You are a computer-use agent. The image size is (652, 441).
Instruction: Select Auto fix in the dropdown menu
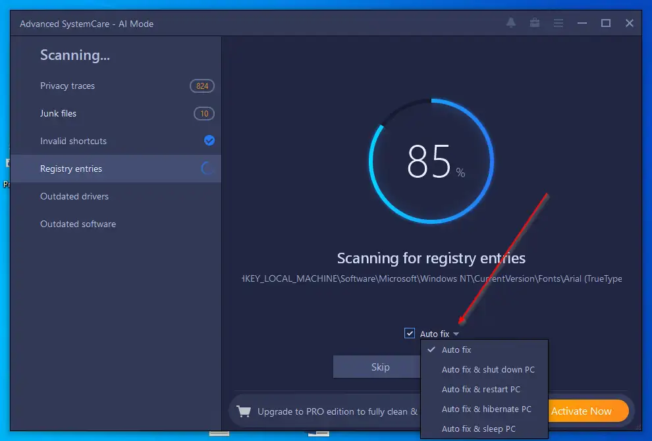coord(485,350)
